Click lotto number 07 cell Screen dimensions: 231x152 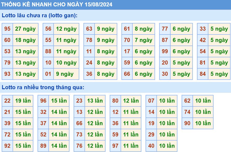(x=151, y=101)
